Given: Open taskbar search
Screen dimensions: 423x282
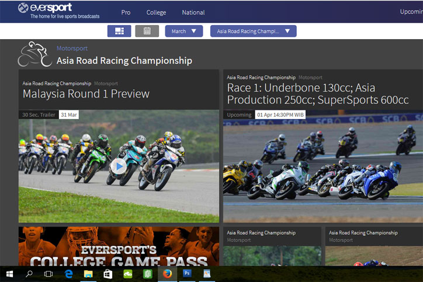Looking at the screenshot, I should coord(29,274).
